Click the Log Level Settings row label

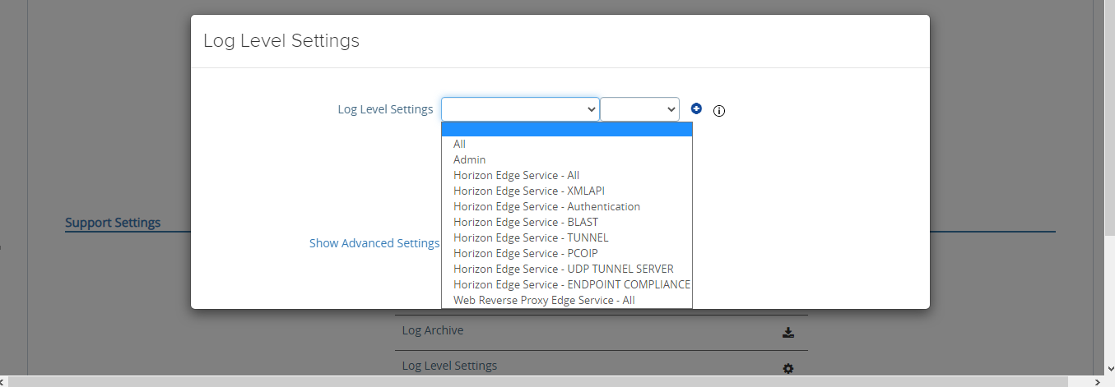[x=449, y=366]
